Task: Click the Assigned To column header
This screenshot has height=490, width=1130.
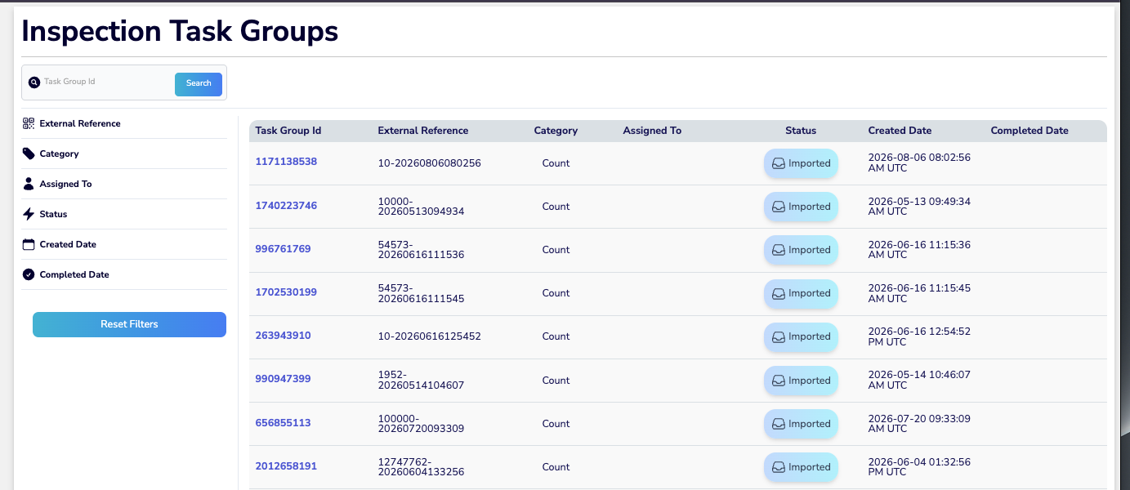Action: [652, 131]
